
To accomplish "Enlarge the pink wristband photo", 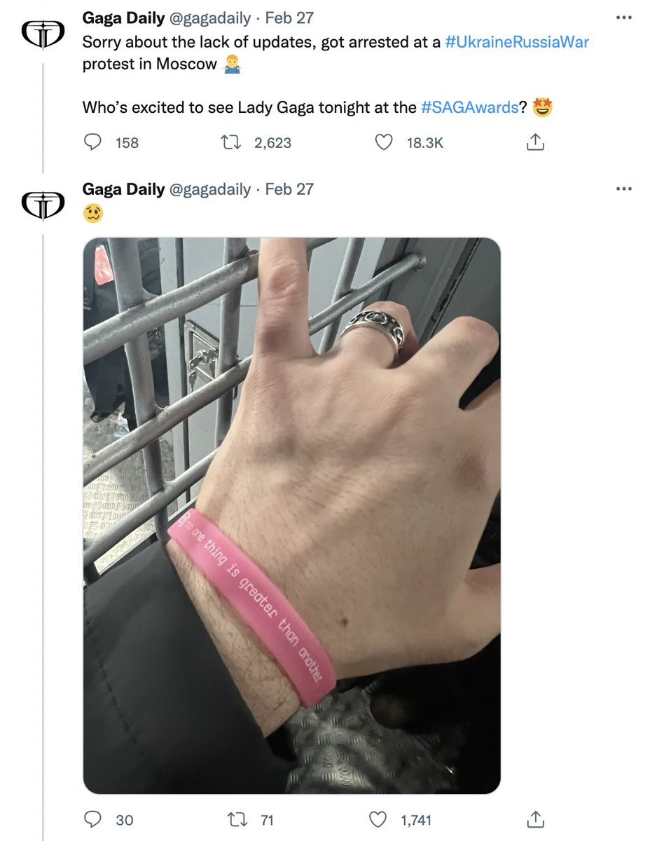I will (x=291, y=516).
